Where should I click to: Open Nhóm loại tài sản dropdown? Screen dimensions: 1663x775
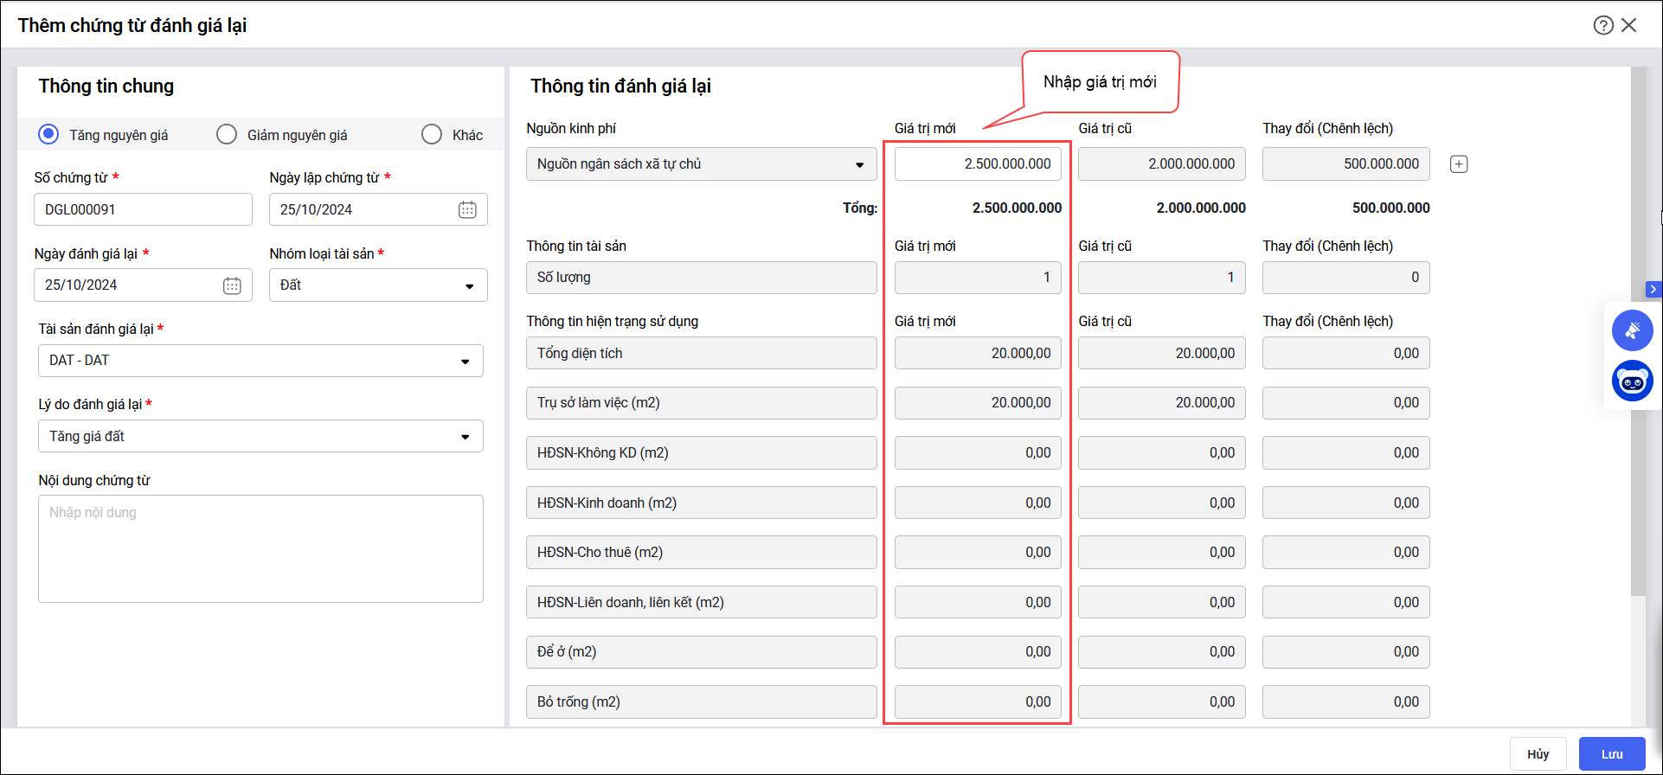378,285
